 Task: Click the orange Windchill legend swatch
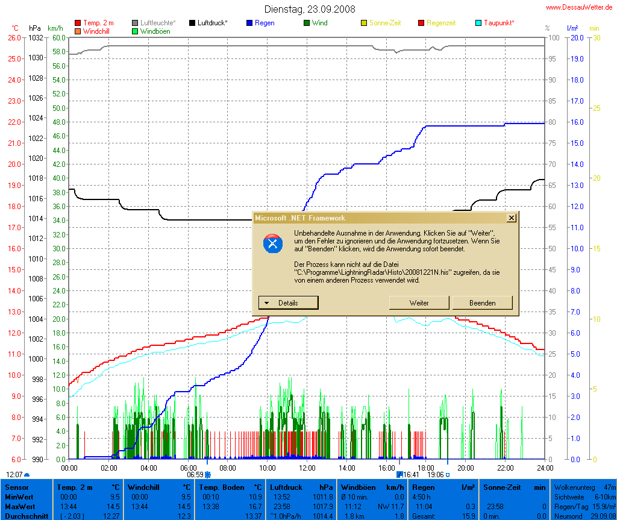pyautogui.click(x=78, y=31)
